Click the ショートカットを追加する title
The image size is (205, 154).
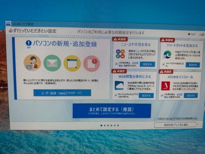coord(182,46)
